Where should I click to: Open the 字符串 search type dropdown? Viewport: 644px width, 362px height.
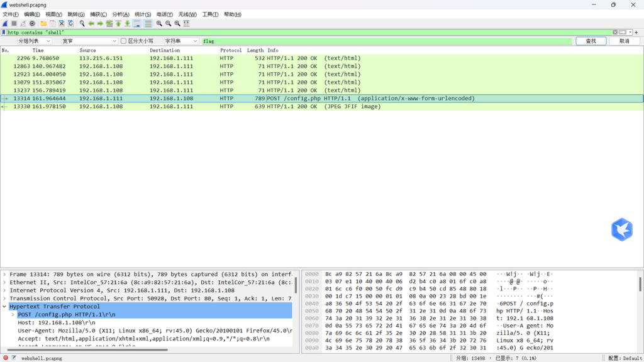(181, 41)
